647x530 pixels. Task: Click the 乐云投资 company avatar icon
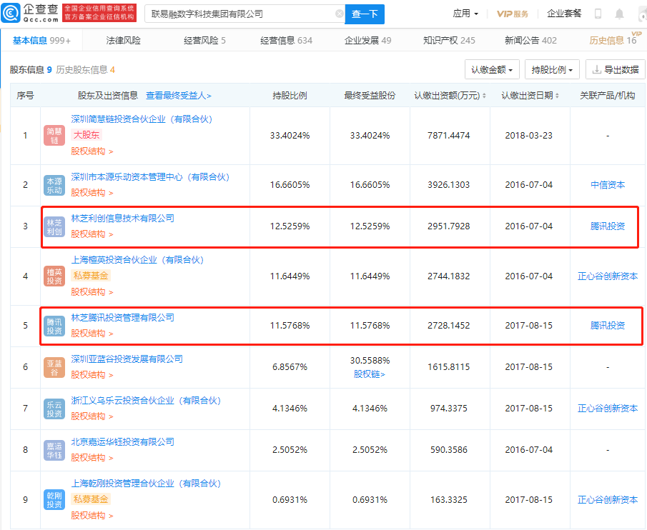(54, 409)
